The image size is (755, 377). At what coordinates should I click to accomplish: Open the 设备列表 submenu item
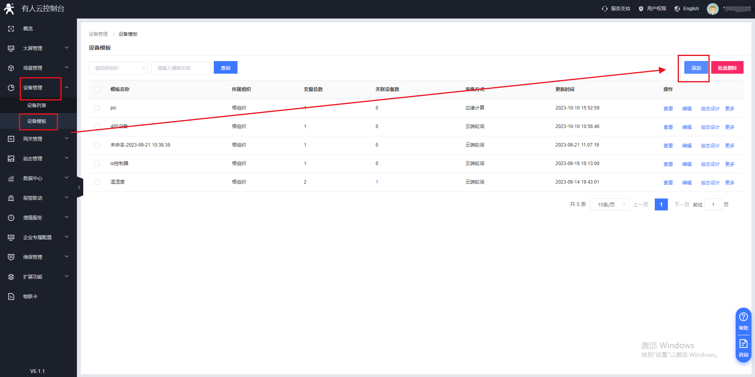point(37,106)
